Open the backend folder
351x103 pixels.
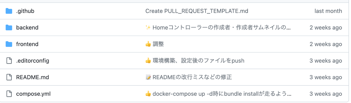[27, 28]
